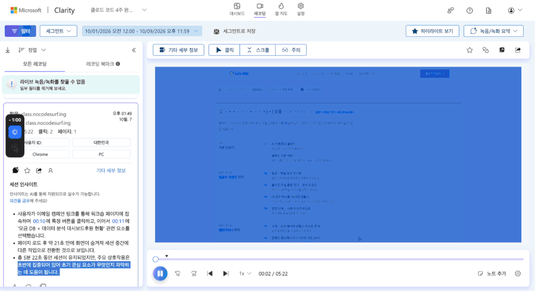Click the user profile icon in recording card

pos(51,170)
